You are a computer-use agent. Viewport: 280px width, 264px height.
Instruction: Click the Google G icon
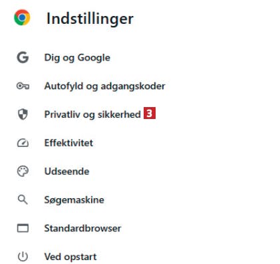[23, 58]
